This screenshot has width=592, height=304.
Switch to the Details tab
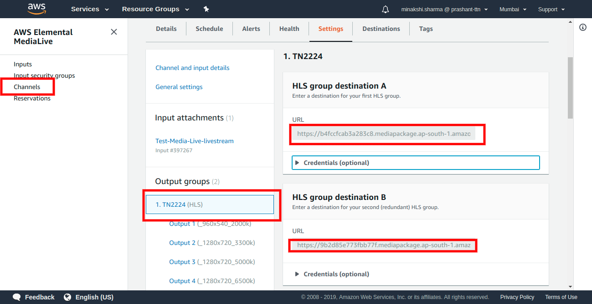point(166,29)
